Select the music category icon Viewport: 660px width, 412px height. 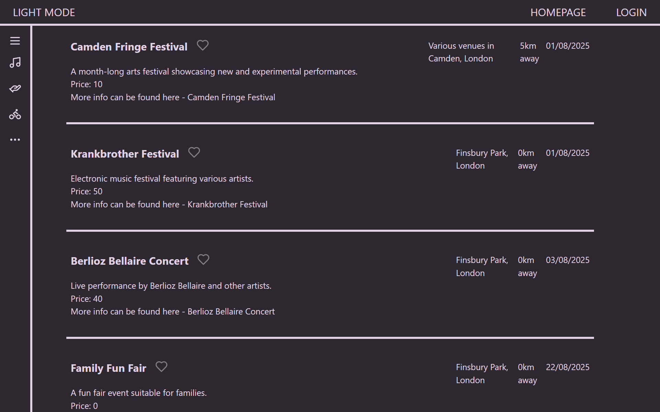click(15, 62)
